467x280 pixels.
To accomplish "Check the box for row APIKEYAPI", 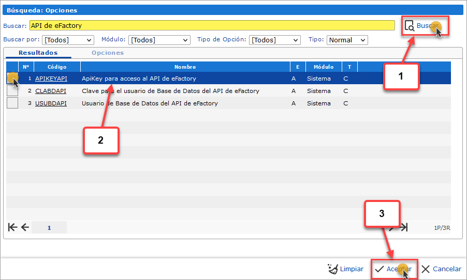I will point(12,79).
